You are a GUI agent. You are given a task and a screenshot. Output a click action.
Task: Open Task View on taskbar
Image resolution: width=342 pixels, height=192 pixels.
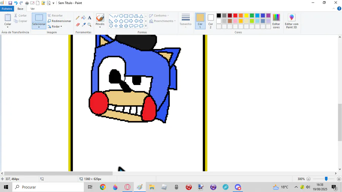(x=90, y=187)
